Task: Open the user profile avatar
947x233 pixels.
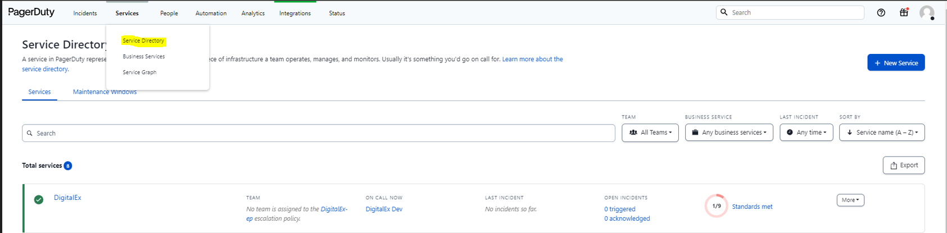Action: tap(926, 12)
